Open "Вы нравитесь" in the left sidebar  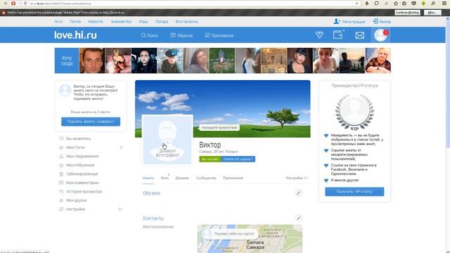coord(78,138)
